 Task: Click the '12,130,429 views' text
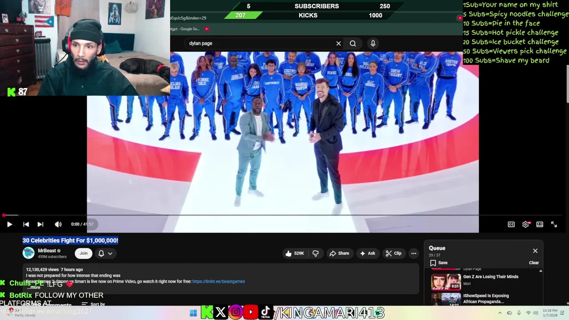point(42,269)
